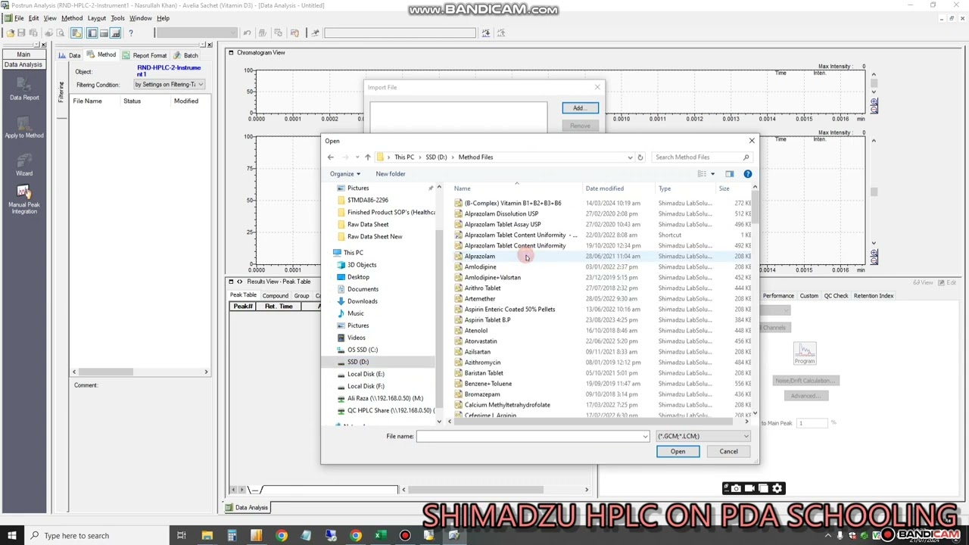The height and width of the screenshot is (545, 969).
Task: Select Desktop in navigation pane
Action: (358, 277)
